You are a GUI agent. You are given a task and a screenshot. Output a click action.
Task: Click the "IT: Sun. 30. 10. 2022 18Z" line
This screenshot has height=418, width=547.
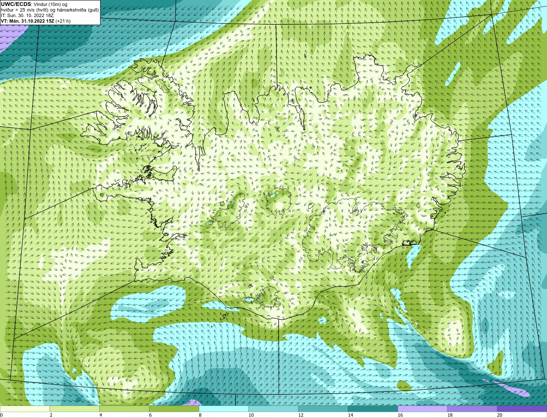[27, 15]
